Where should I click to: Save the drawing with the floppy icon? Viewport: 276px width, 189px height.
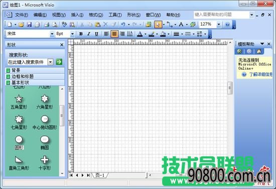point(29,25)
